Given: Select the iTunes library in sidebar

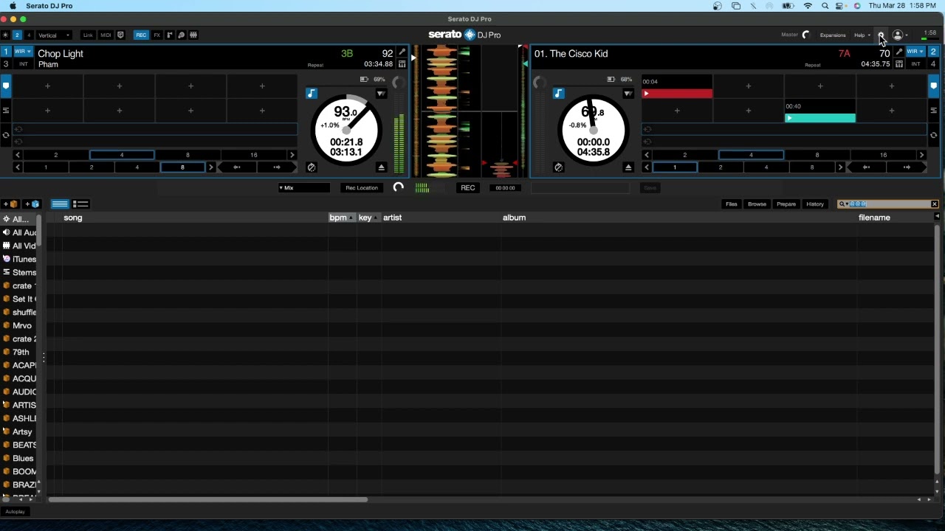Looking at the screenshot, I should pos(20,259).
